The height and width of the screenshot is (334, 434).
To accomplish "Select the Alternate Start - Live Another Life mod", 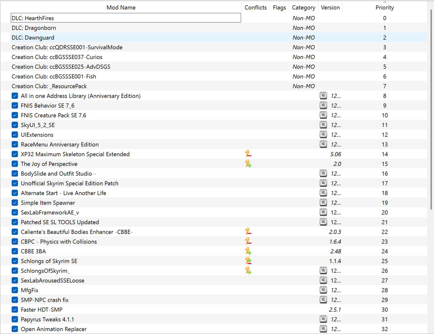I will click(63, 193).
